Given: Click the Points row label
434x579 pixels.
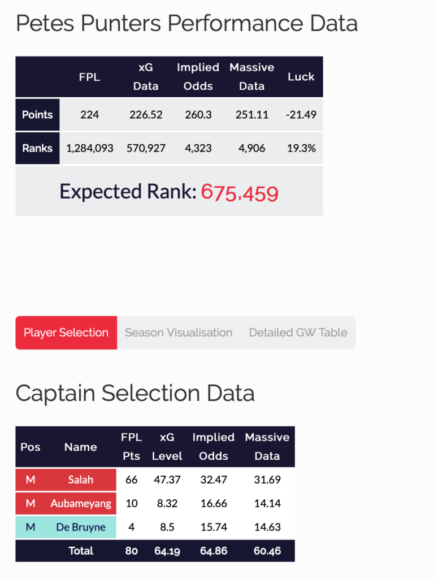Looking at the screenshot, I should point(37,114).
